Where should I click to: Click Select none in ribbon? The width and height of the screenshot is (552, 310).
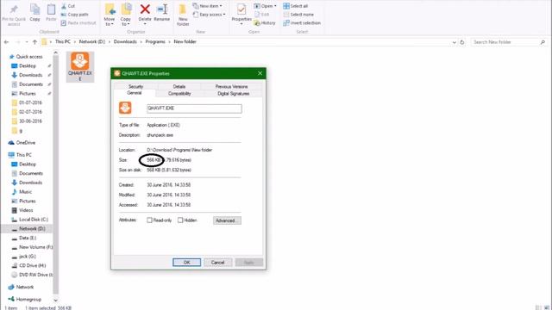(x=298, y=15)
